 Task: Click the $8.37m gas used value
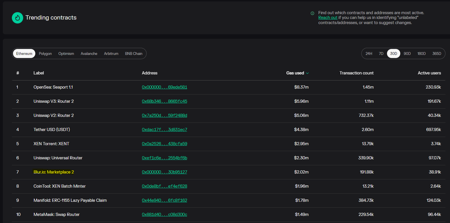coord(301,87)
